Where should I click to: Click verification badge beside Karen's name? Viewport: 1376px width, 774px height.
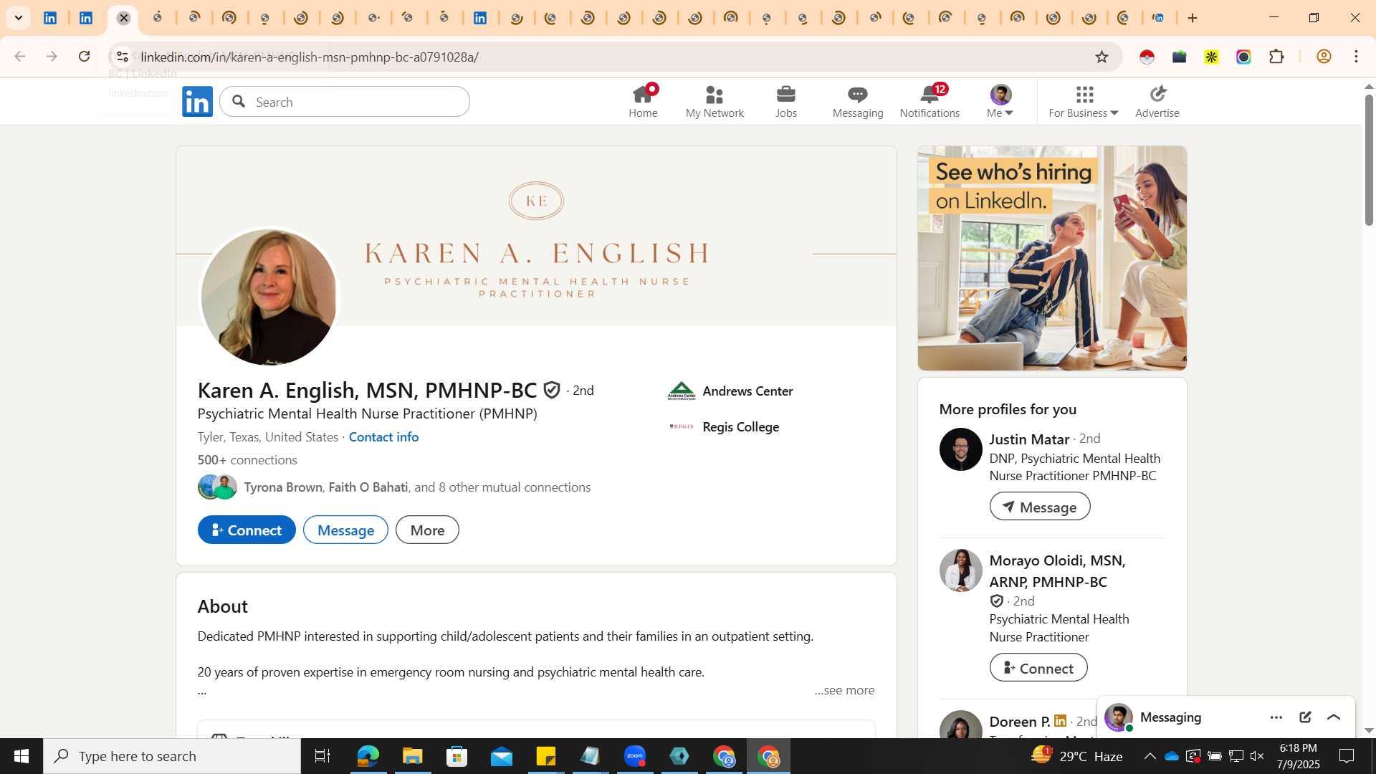[552, 391]
